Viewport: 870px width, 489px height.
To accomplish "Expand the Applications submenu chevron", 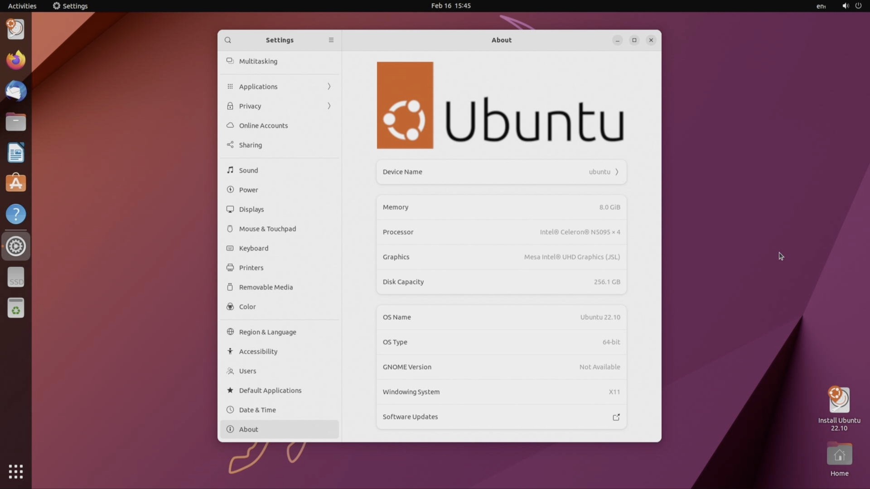I will click(329, 86).
